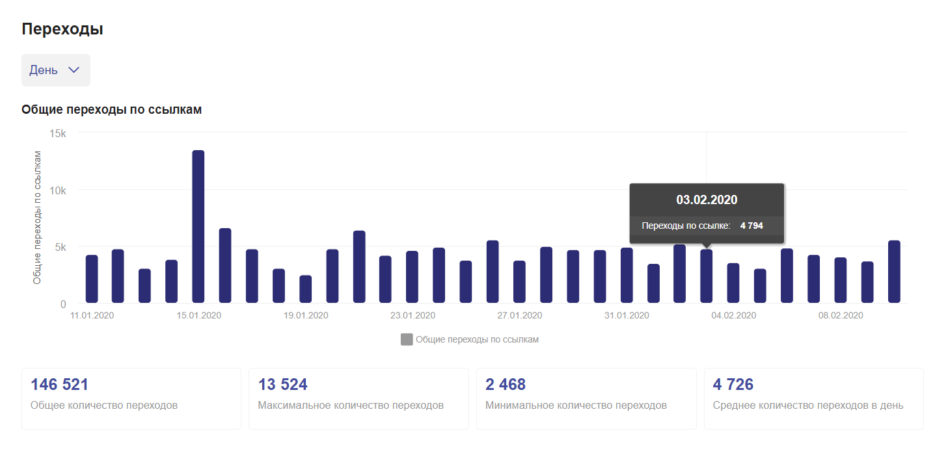The height and width of the screenshot is (466, 948).
Task: Select the minimum transitions card 2 468
Action: 586,398
